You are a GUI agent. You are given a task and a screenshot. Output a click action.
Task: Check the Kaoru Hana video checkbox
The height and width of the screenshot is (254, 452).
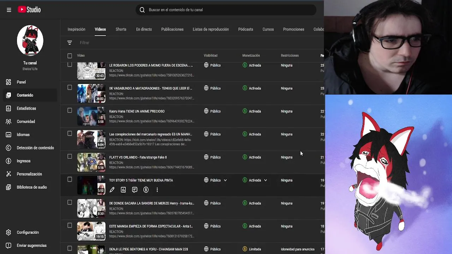coord(70,110)
